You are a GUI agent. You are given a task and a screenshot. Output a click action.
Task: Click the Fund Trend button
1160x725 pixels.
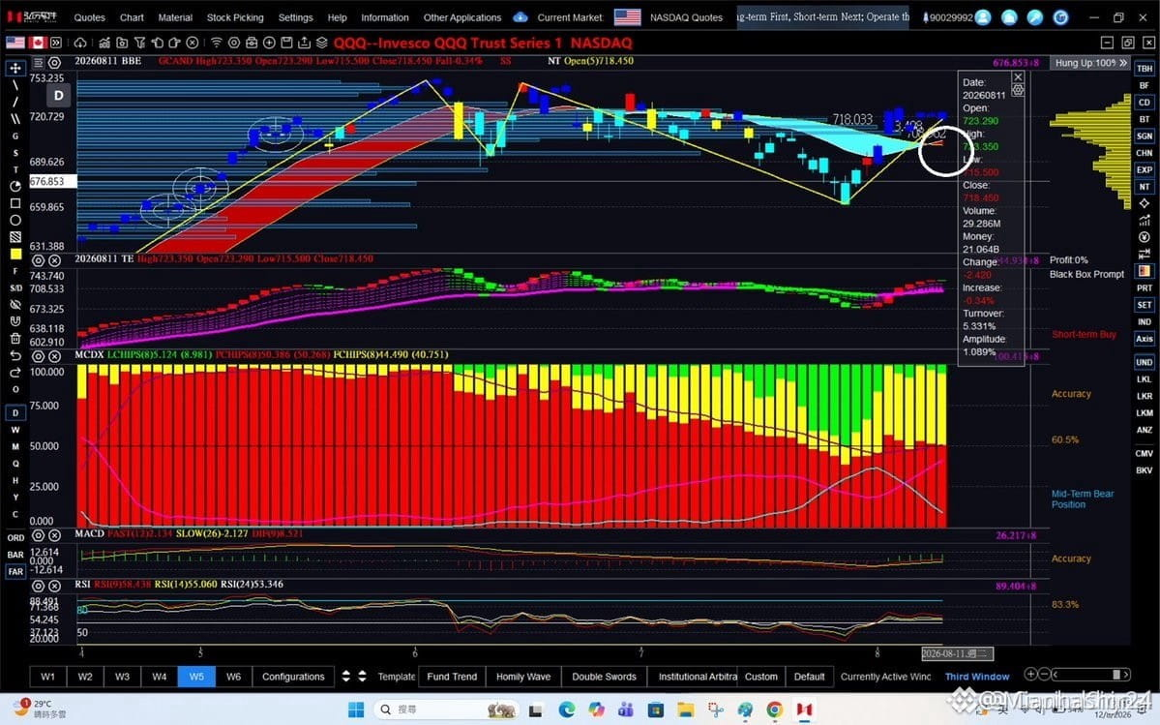coord(452,677)
